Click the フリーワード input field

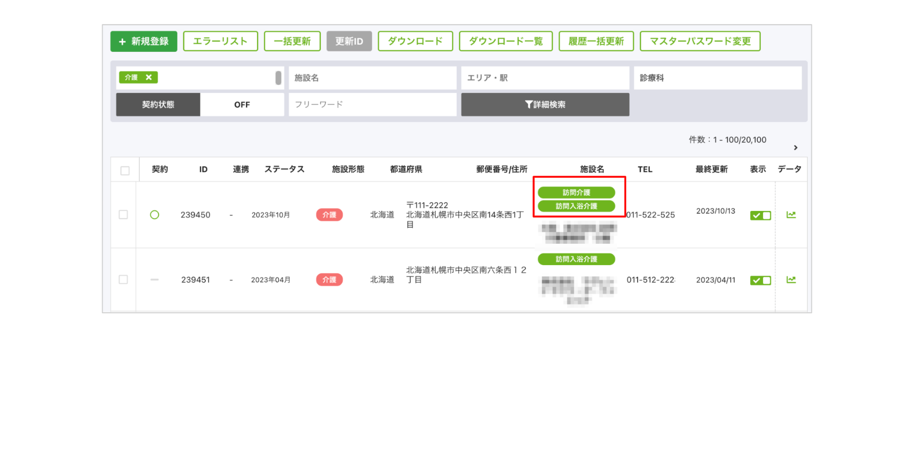(x=372, y=104)
